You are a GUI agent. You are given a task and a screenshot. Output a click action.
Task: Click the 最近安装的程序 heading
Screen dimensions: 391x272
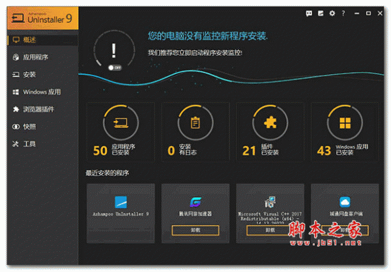(x=108, y=173)
